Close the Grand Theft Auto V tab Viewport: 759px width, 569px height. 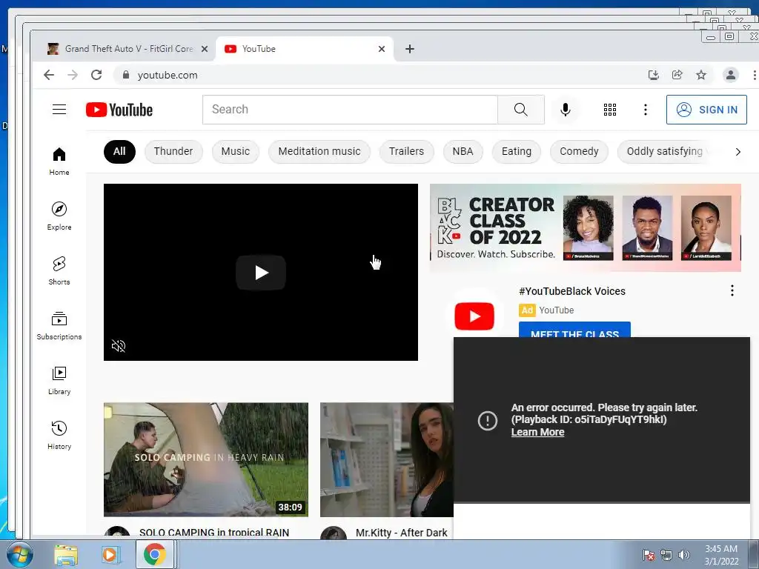coord(205,49)
